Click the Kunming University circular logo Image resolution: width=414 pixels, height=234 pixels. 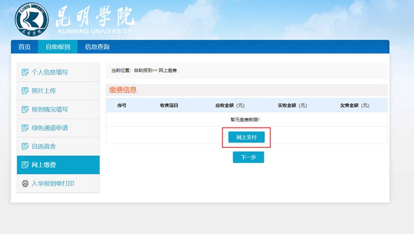[31, 19]
